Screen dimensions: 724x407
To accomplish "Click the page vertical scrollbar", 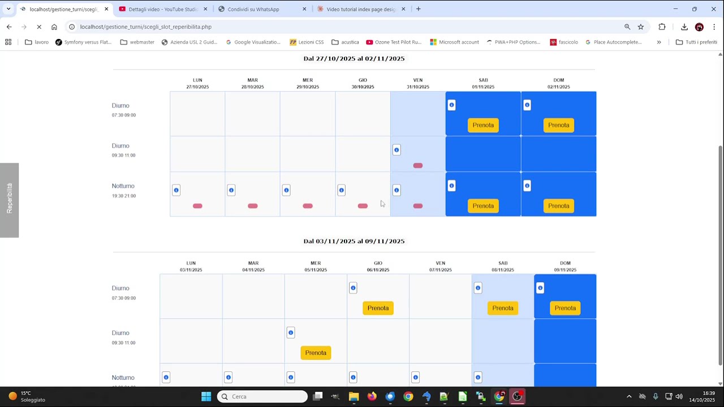I will pos(720,254).
